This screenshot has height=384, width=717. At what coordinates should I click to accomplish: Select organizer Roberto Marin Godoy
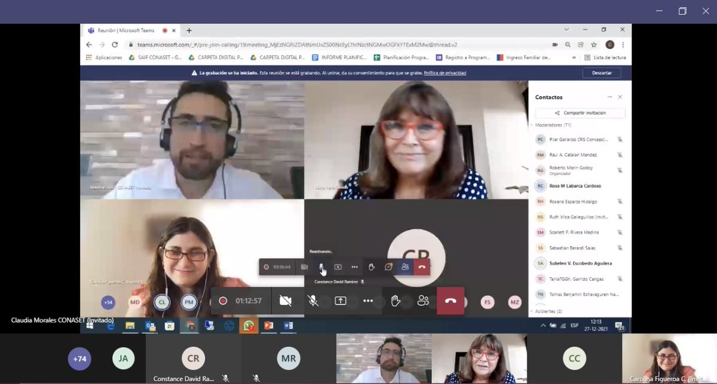(579, 170)
